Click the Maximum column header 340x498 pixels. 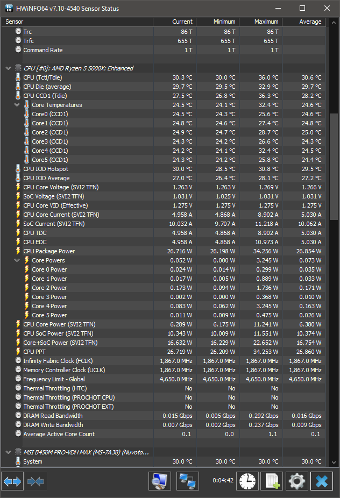point(260,22)
